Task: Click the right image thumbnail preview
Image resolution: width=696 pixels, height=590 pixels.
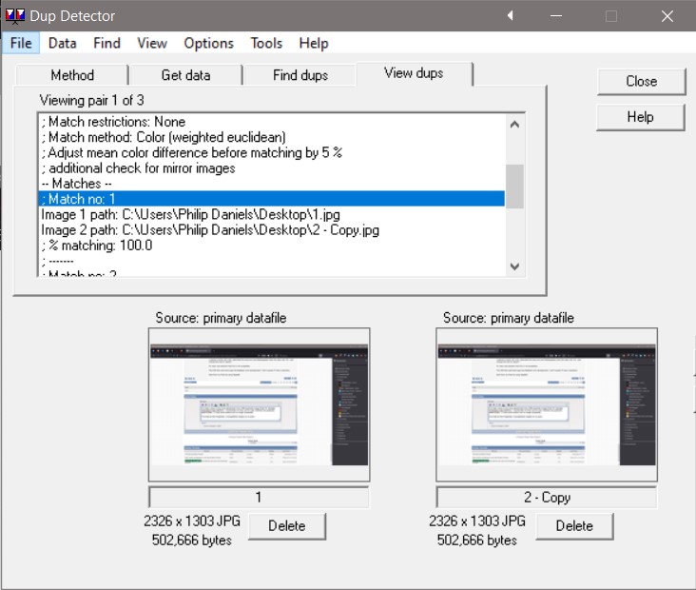Action: click(547, 404)
